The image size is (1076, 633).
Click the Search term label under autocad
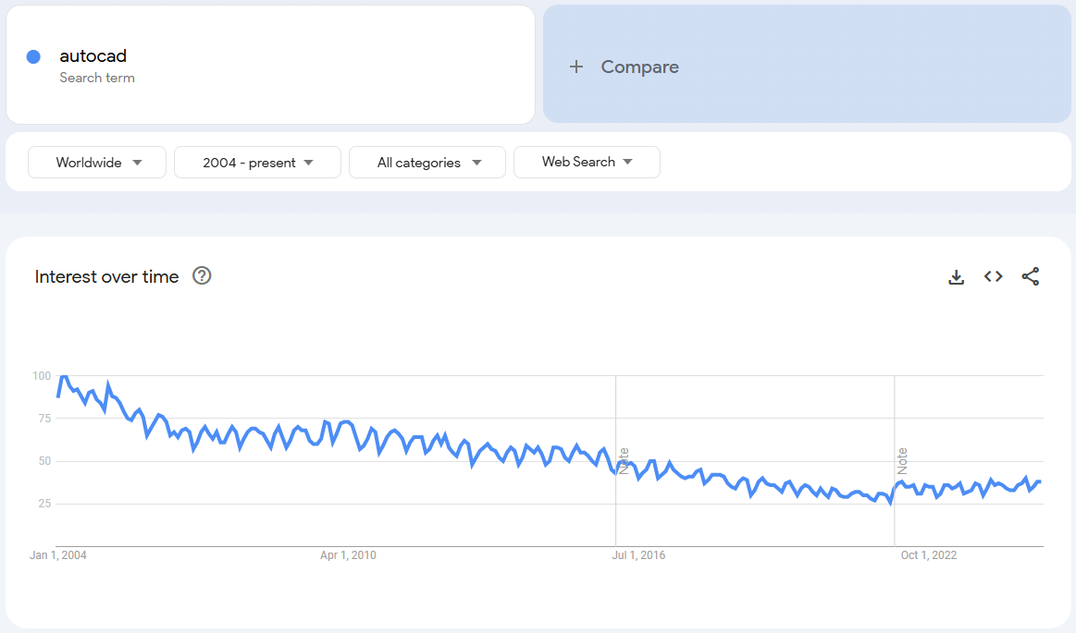coord(97,79)
